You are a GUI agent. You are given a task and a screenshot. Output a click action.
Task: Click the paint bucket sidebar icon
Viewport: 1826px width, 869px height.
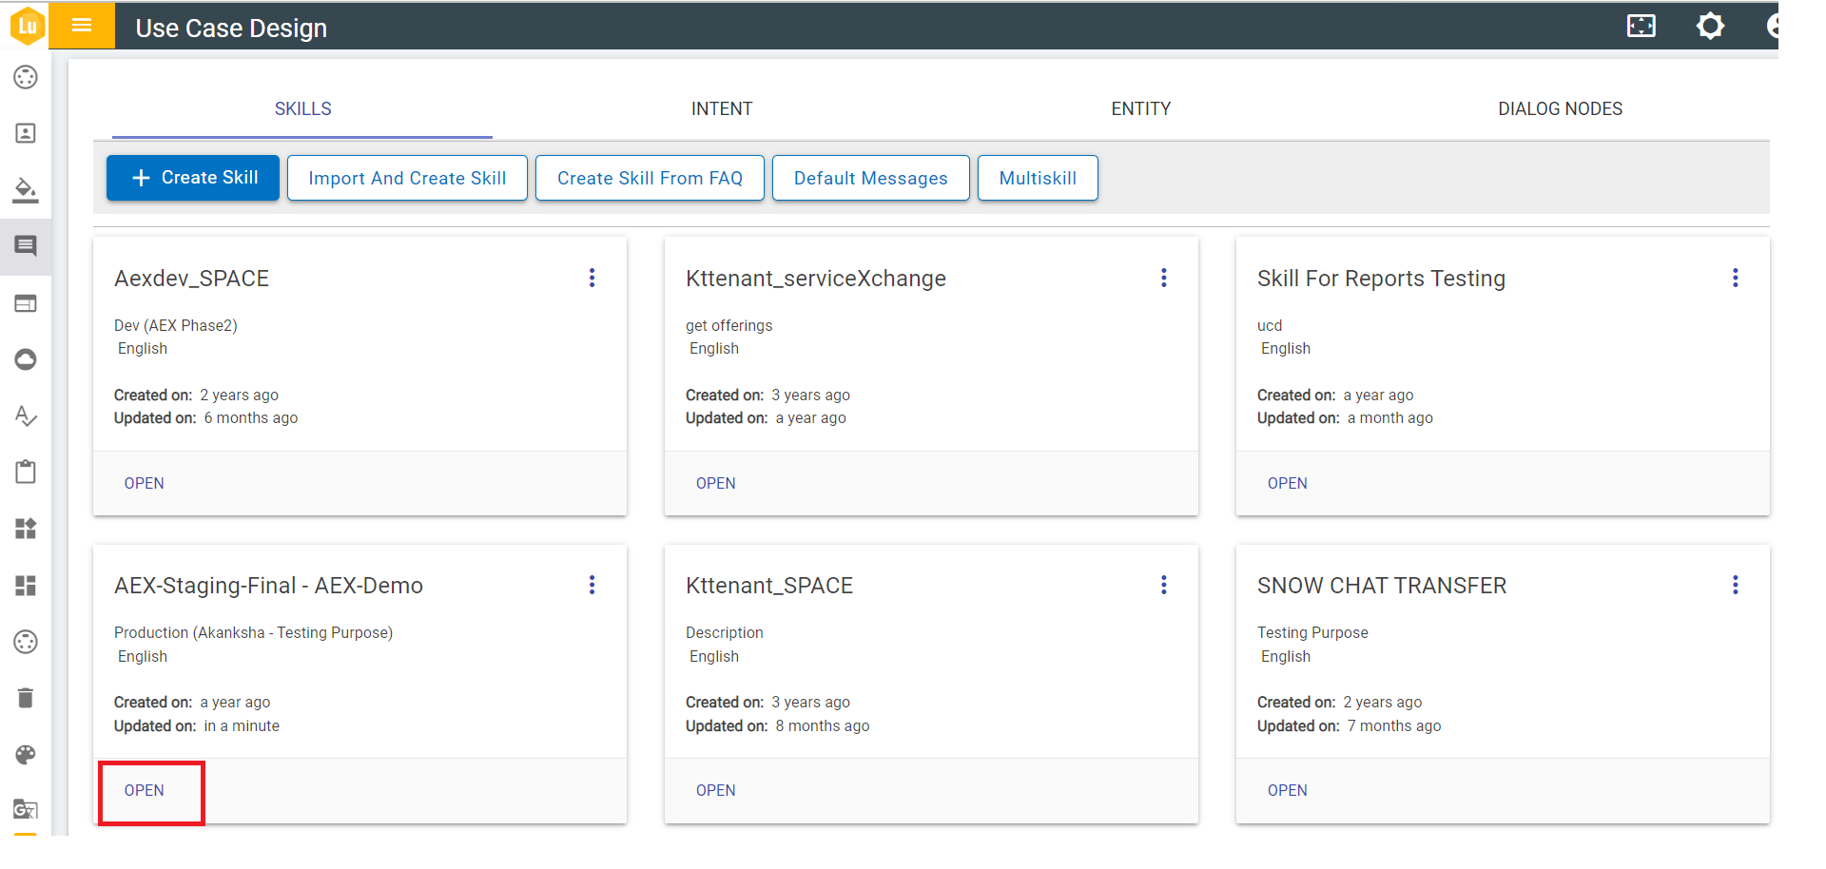click(x=26, y=190)
